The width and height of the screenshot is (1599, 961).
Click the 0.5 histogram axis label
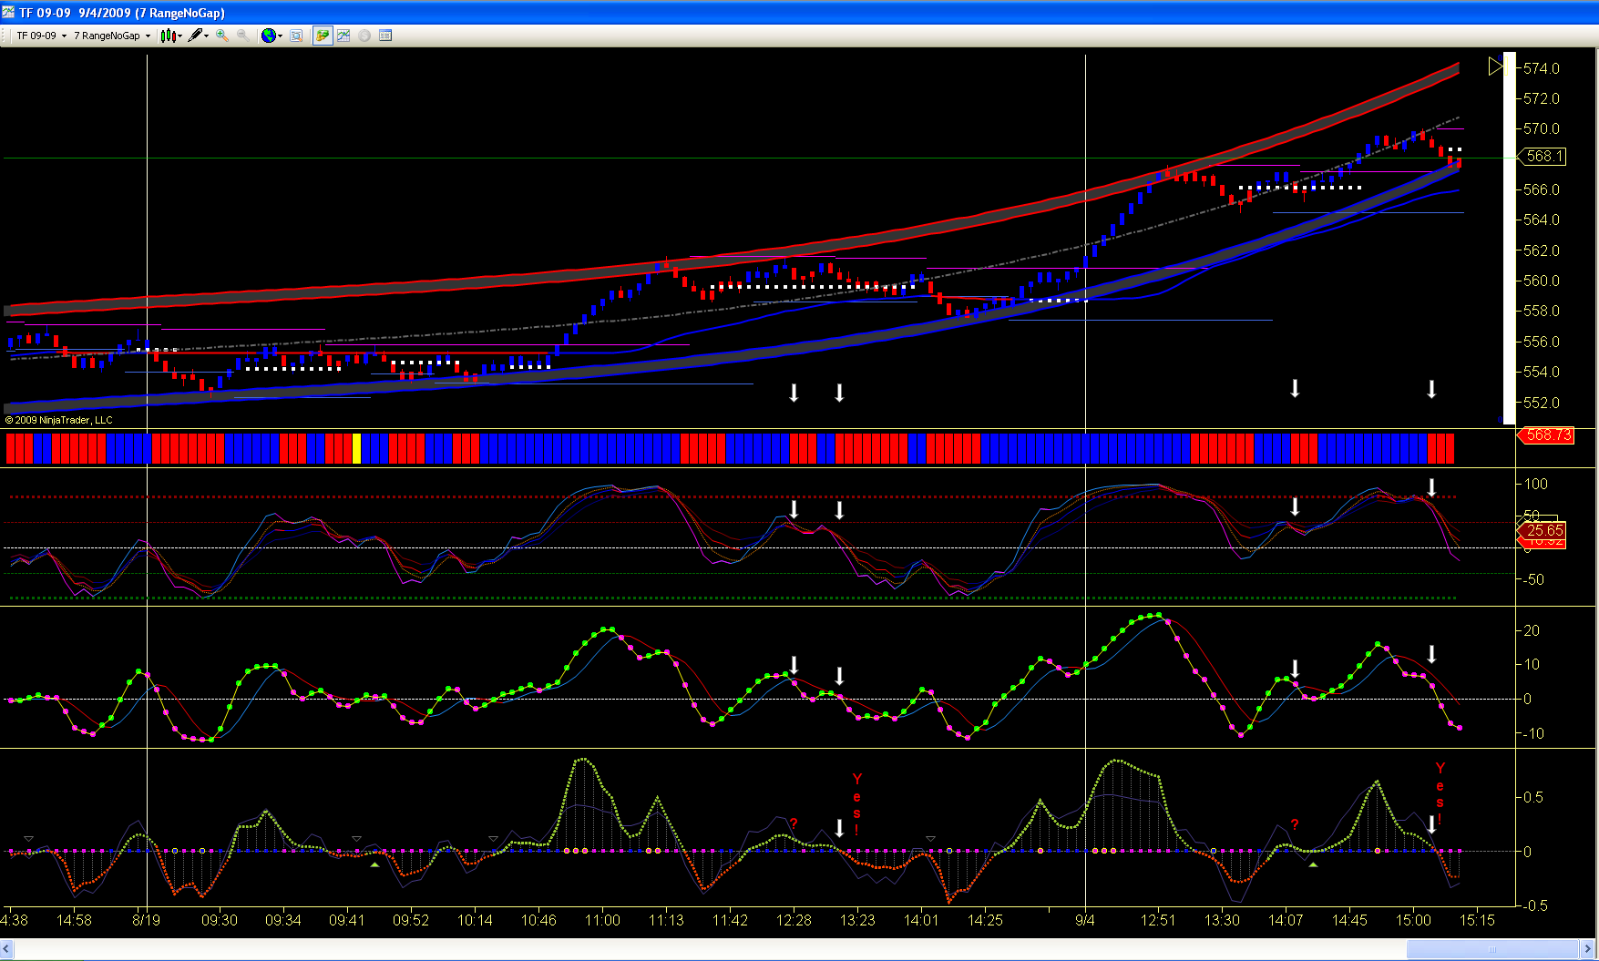click(1533, 797)
